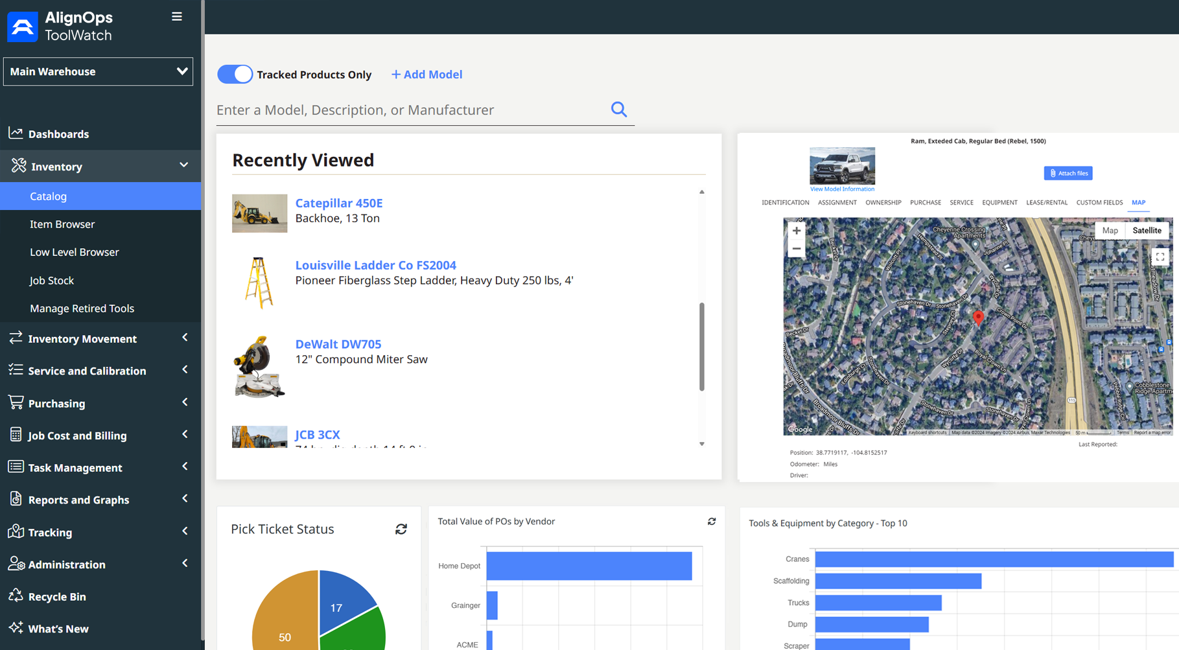This screenshot has width=1179, height=650.
Task: Expand the Service and Calibration chevron
Action: pyautogui.click(x=185, y=369)
